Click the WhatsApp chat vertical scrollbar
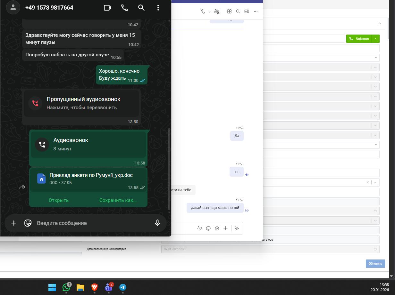This screenshot has height=295, width=395. tap(169, 170)
